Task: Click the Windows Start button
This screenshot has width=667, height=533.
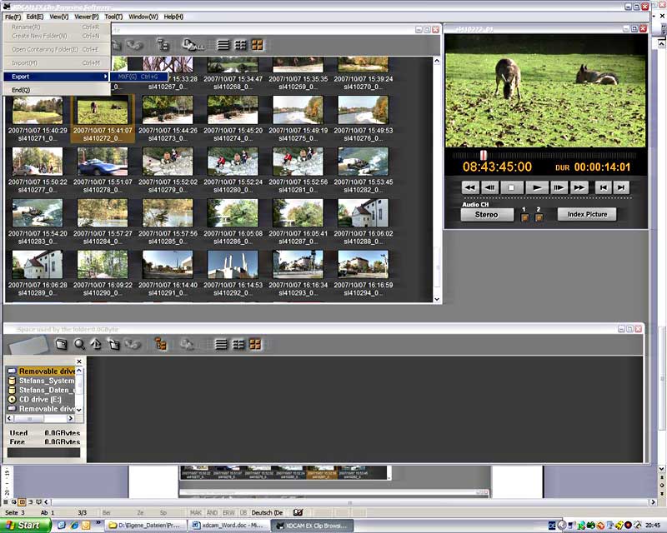Action: tap(25, 526)
